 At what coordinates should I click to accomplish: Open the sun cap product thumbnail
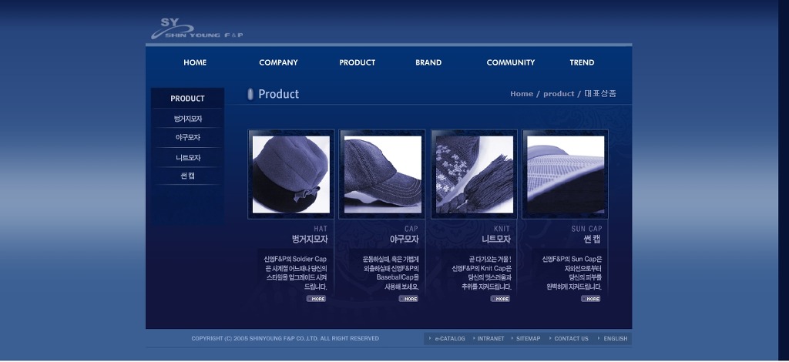tap(565, 174)
